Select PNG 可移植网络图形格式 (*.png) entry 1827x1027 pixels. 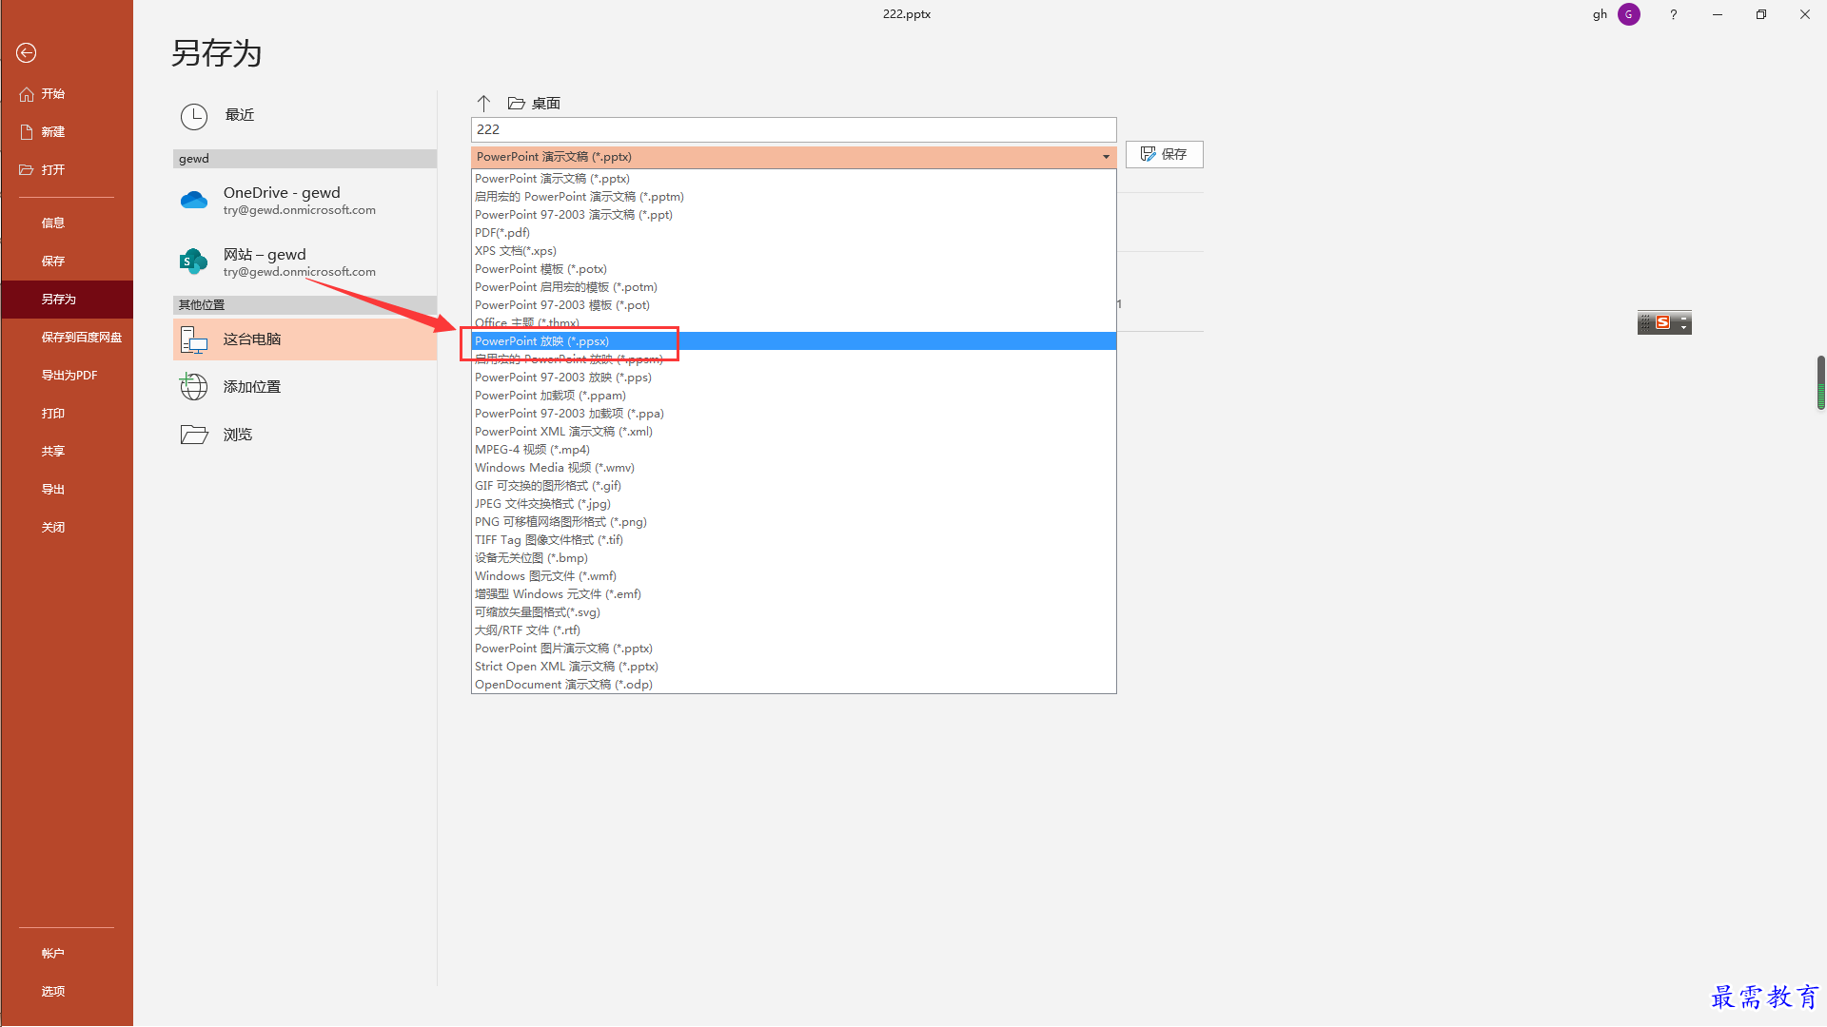(794, 522)
